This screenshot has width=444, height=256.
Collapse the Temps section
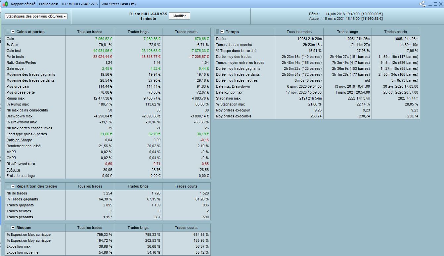[x=222, y=32]
